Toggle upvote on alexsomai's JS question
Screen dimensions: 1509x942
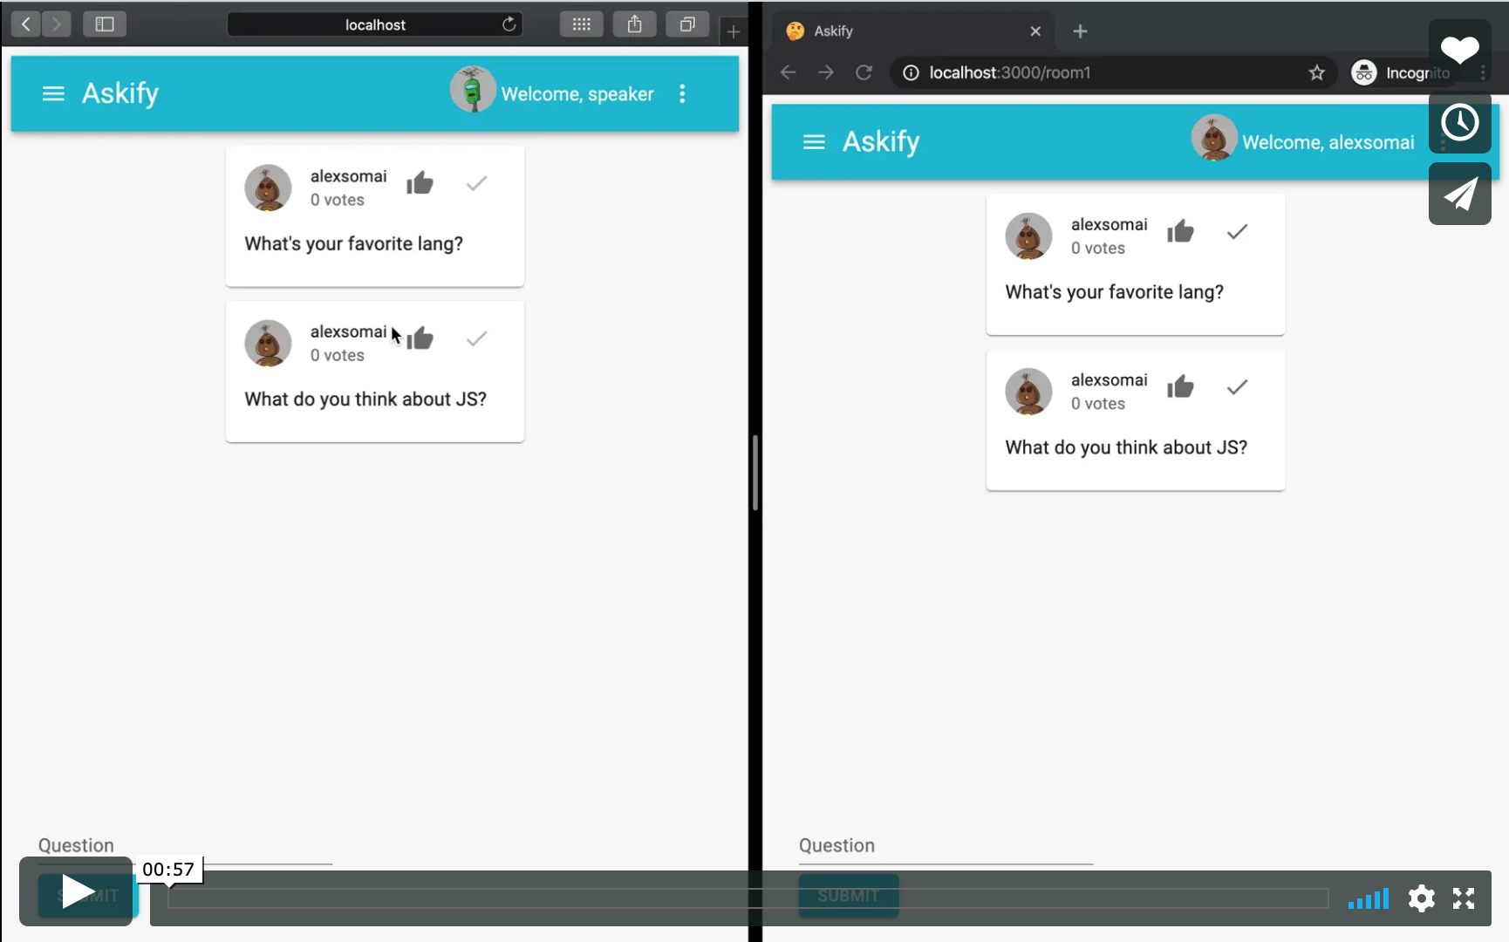click(x=1181, y=386)
